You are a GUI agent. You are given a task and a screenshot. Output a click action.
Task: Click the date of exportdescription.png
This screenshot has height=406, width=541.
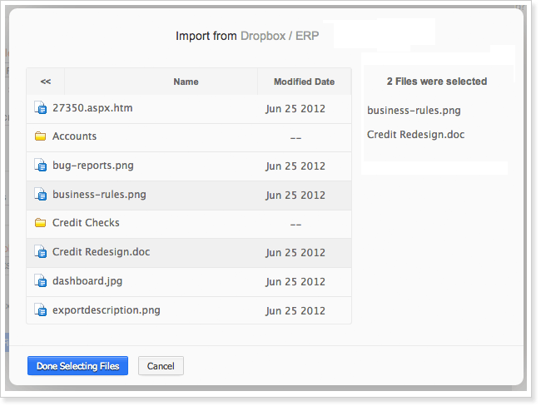[x=295, y=310]
